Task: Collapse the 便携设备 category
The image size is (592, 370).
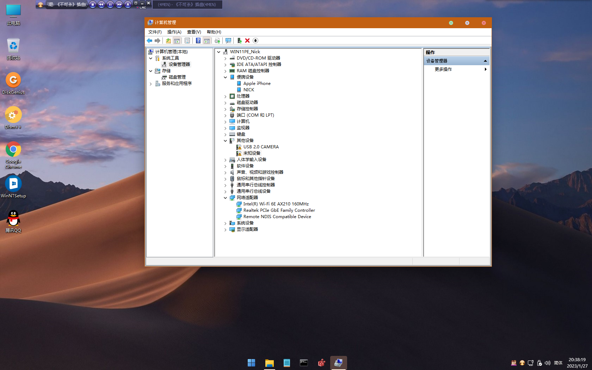Action: 226,77
